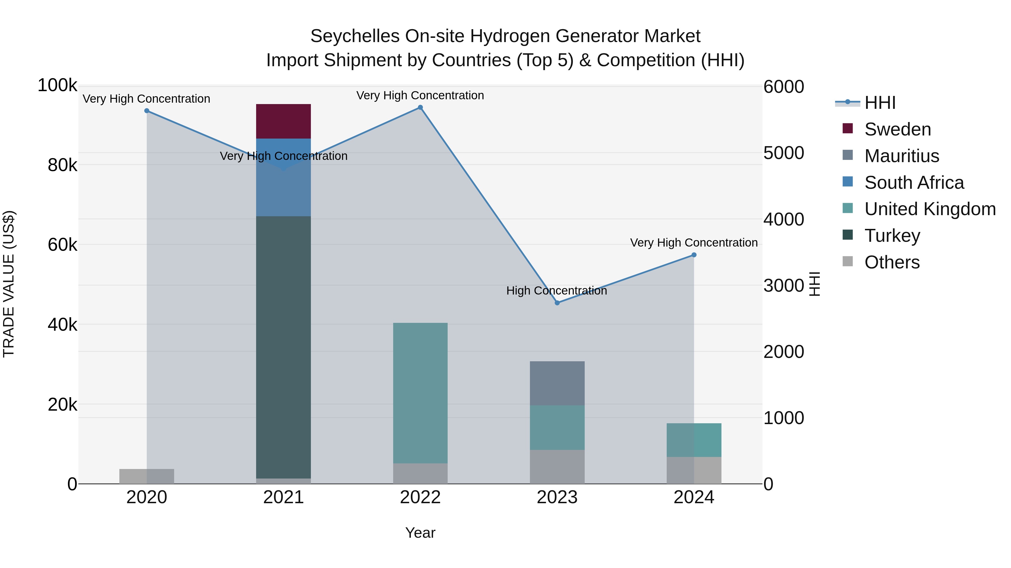Click the Sweden bar segment in 2021
Screen dimensions: 1011x568
pos(283,121)
